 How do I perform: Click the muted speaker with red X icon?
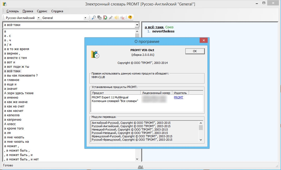tap(122, 18)
